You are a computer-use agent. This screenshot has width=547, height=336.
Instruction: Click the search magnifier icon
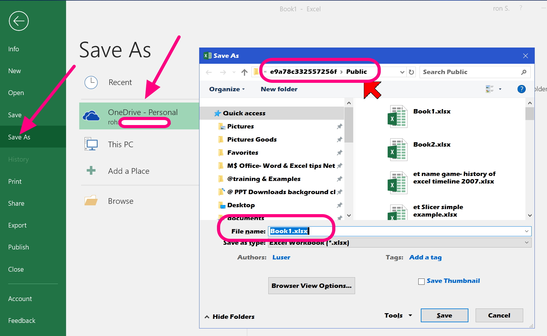click(524, 72)
